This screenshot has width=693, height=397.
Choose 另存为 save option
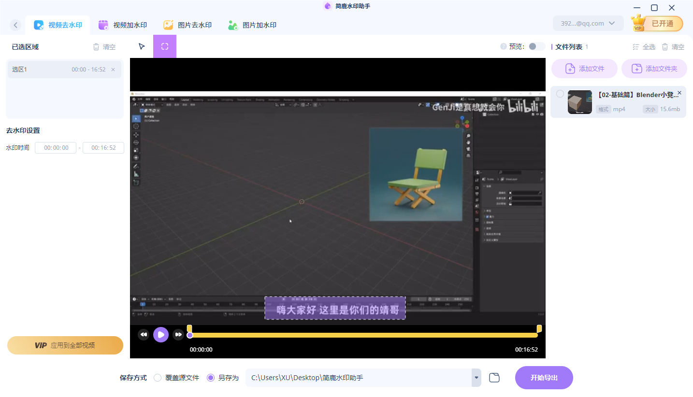(211, 378)
